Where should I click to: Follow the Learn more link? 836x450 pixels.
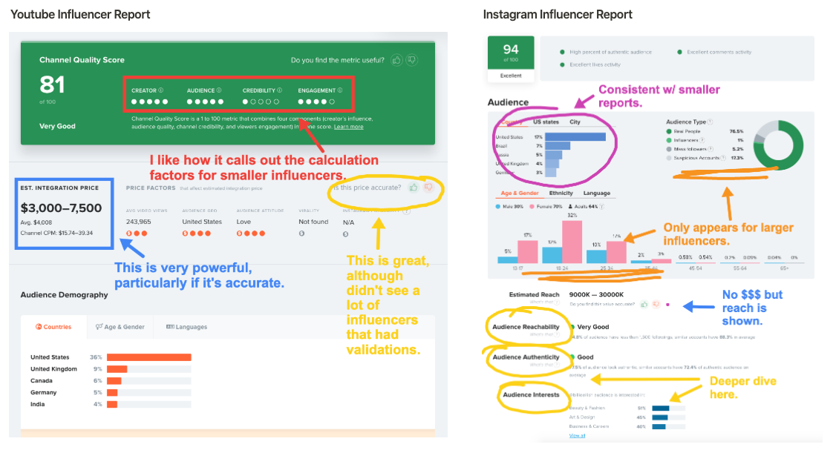(349, 127)
